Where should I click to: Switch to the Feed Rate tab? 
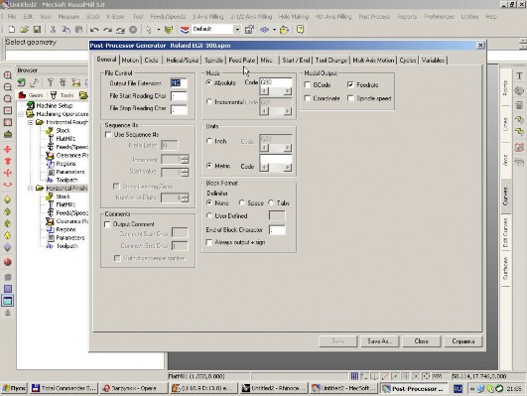click(241, 61)
